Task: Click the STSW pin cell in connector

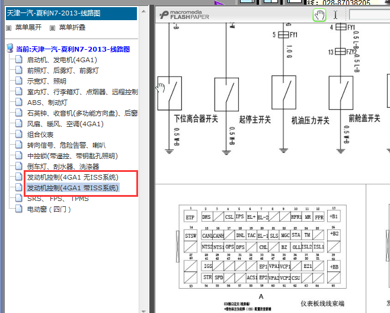Action: tap(190, 235)
